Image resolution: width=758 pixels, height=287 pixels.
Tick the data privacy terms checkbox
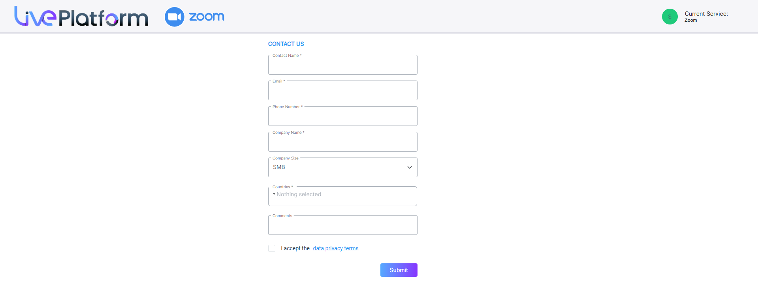coord(272,248)
